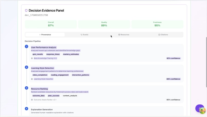Click the Explanation Generation heading
Screen dimensions: 207x117
click(x=42, y=110)
